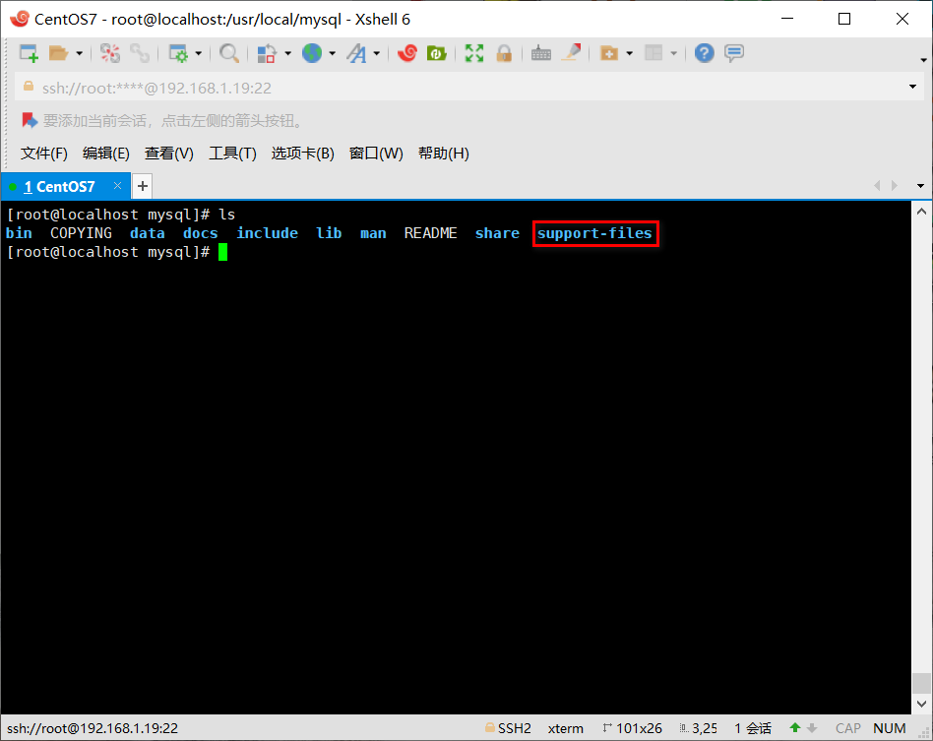Close the CentOS7 tab
The image size is (933, 741).
117,186
